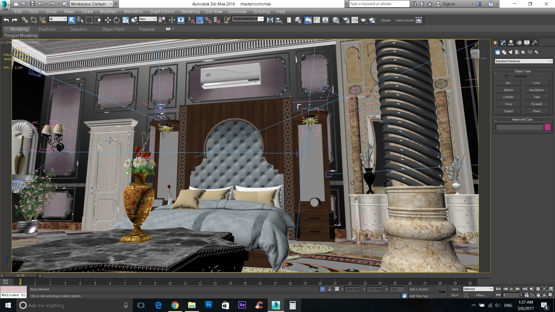The height and width of the screenshot is (312, 555).
Task: Open the selection filter All dropdown
Action: (x=58, y=19)
